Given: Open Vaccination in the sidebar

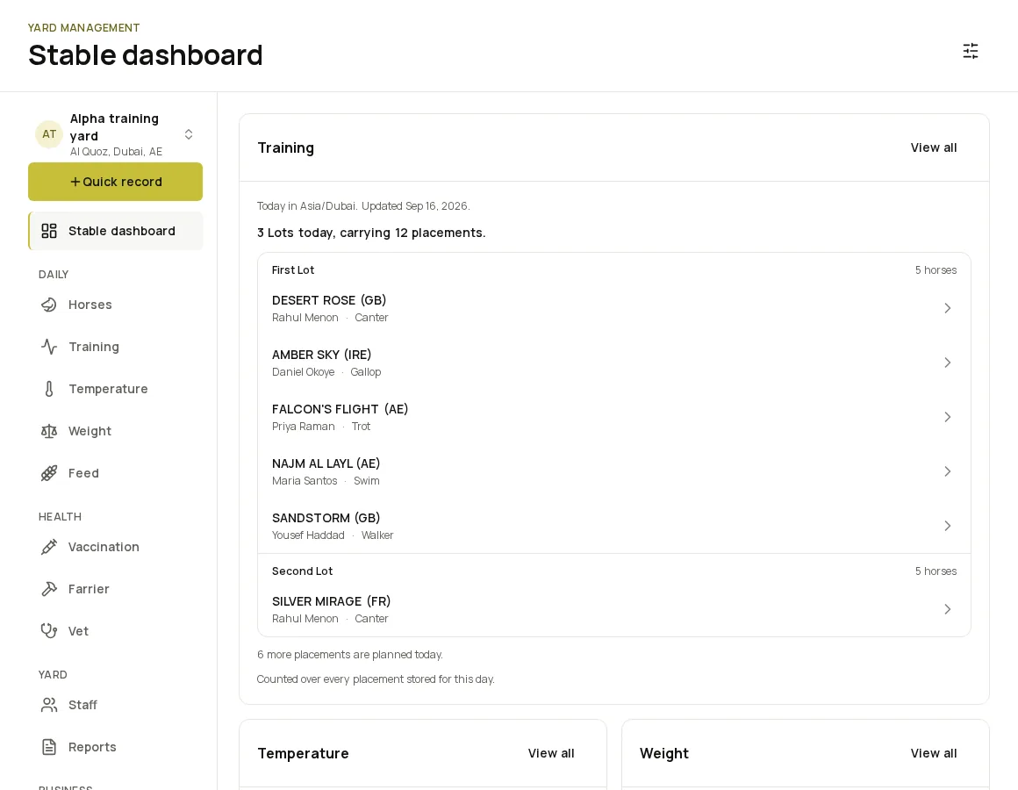Looking at the screenshot, I should [x=116, y=547].
